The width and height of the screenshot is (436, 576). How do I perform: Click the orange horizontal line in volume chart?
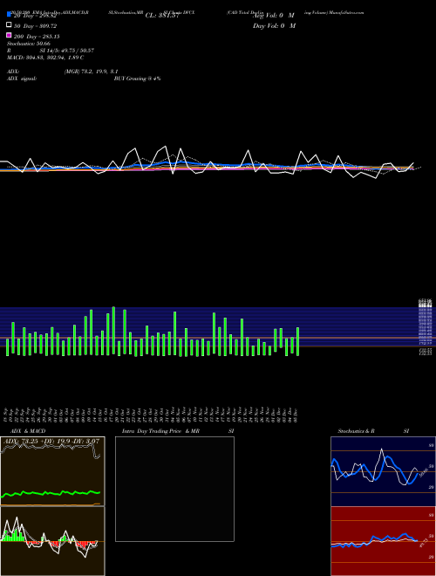[209, 338]
